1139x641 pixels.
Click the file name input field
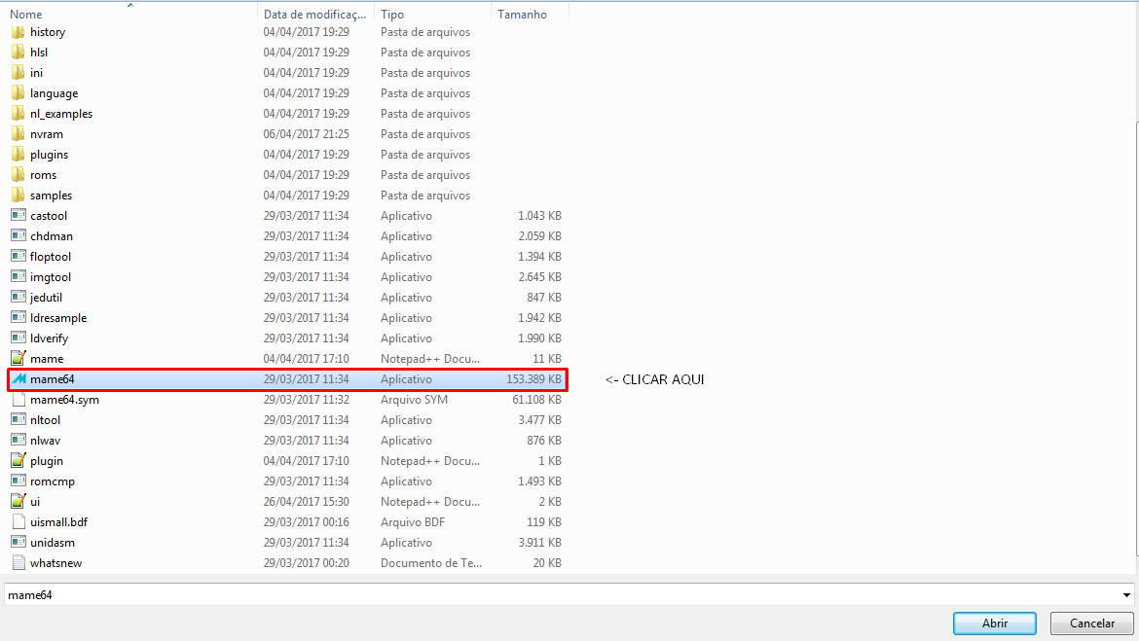pyautogui.click(x=561, y=595)
